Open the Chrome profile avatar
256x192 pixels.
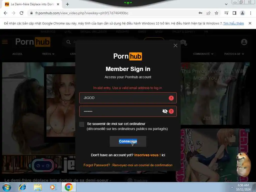242,13
